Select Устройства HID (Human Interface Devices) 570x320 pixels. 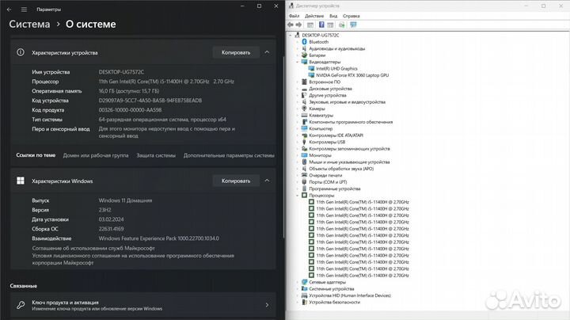pos(350,295)
